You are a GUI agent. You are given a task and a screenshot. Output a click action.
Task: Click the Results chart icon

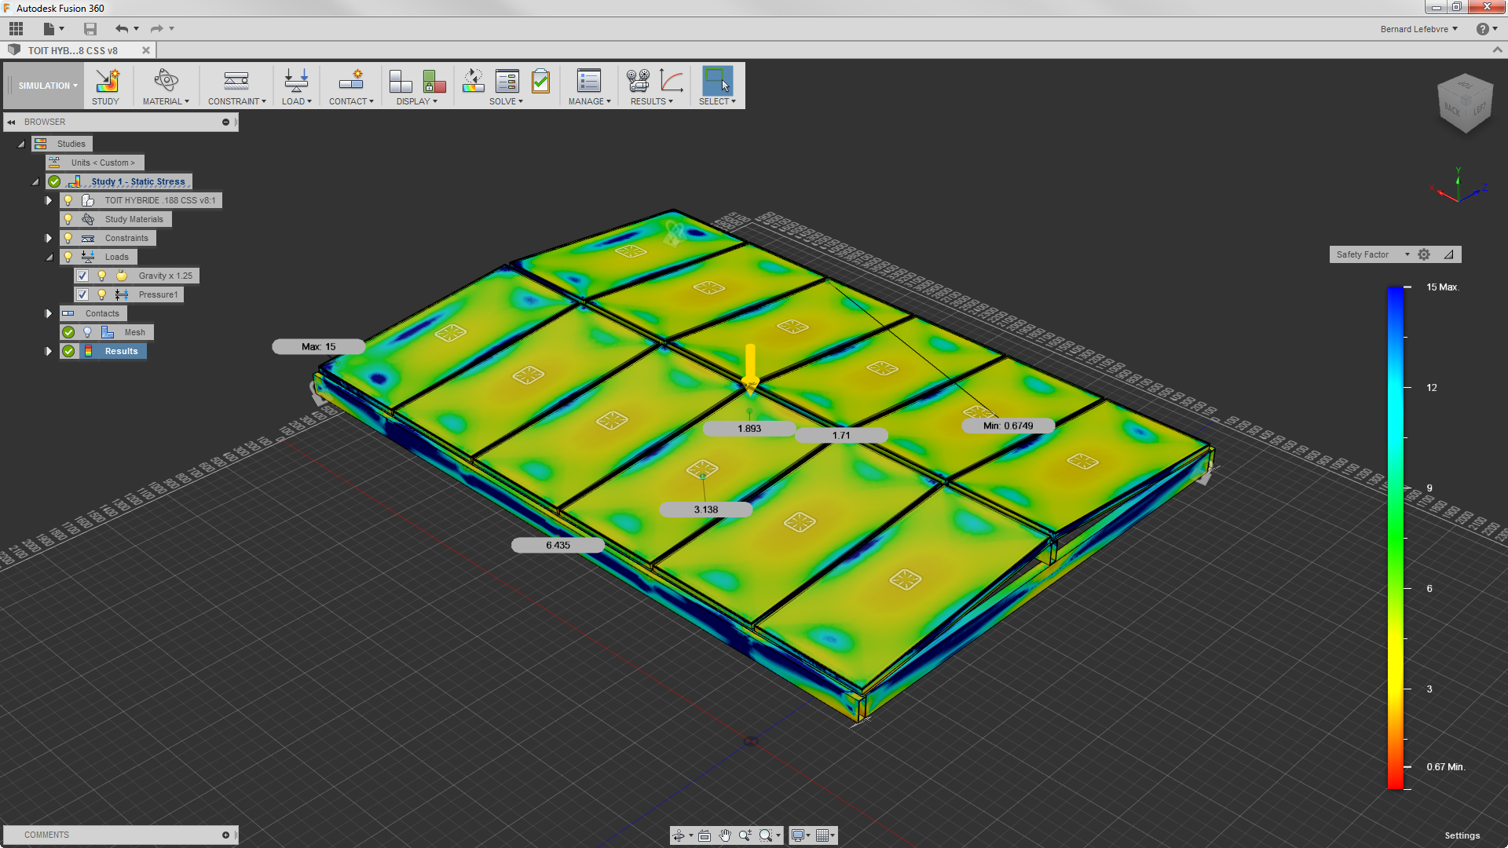pos(672,81)
